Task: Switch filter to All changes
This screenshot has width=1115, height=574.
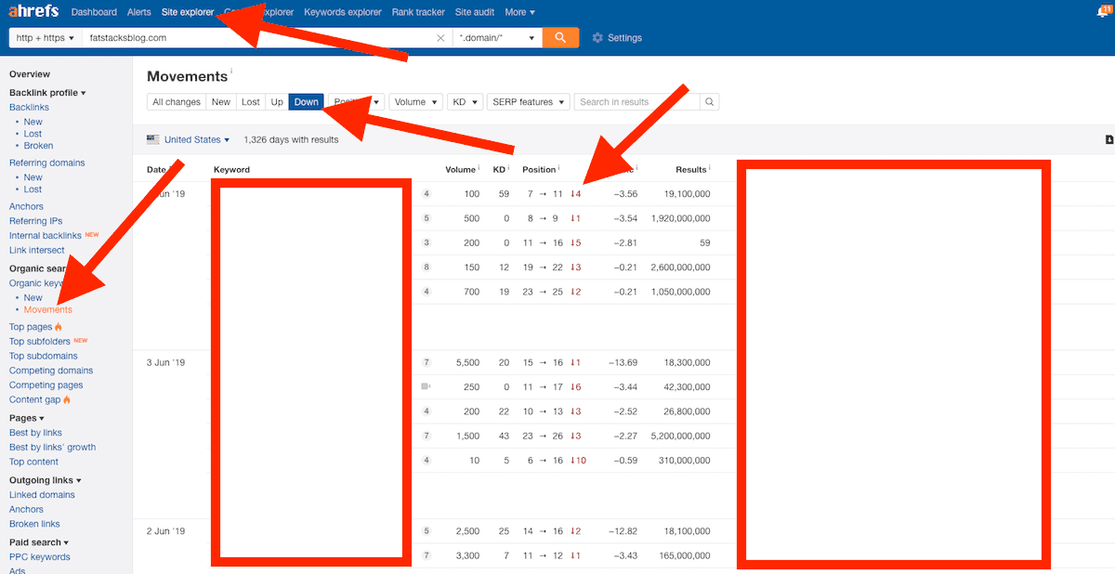Action: pyautogui.click(x=177, y=102)
